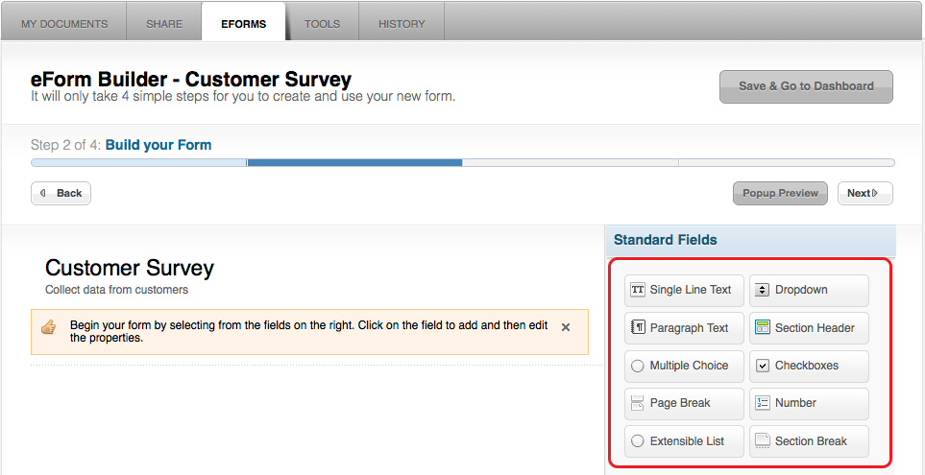
Task: Insert a Section Header field
Action: click(x=809, y=328)
